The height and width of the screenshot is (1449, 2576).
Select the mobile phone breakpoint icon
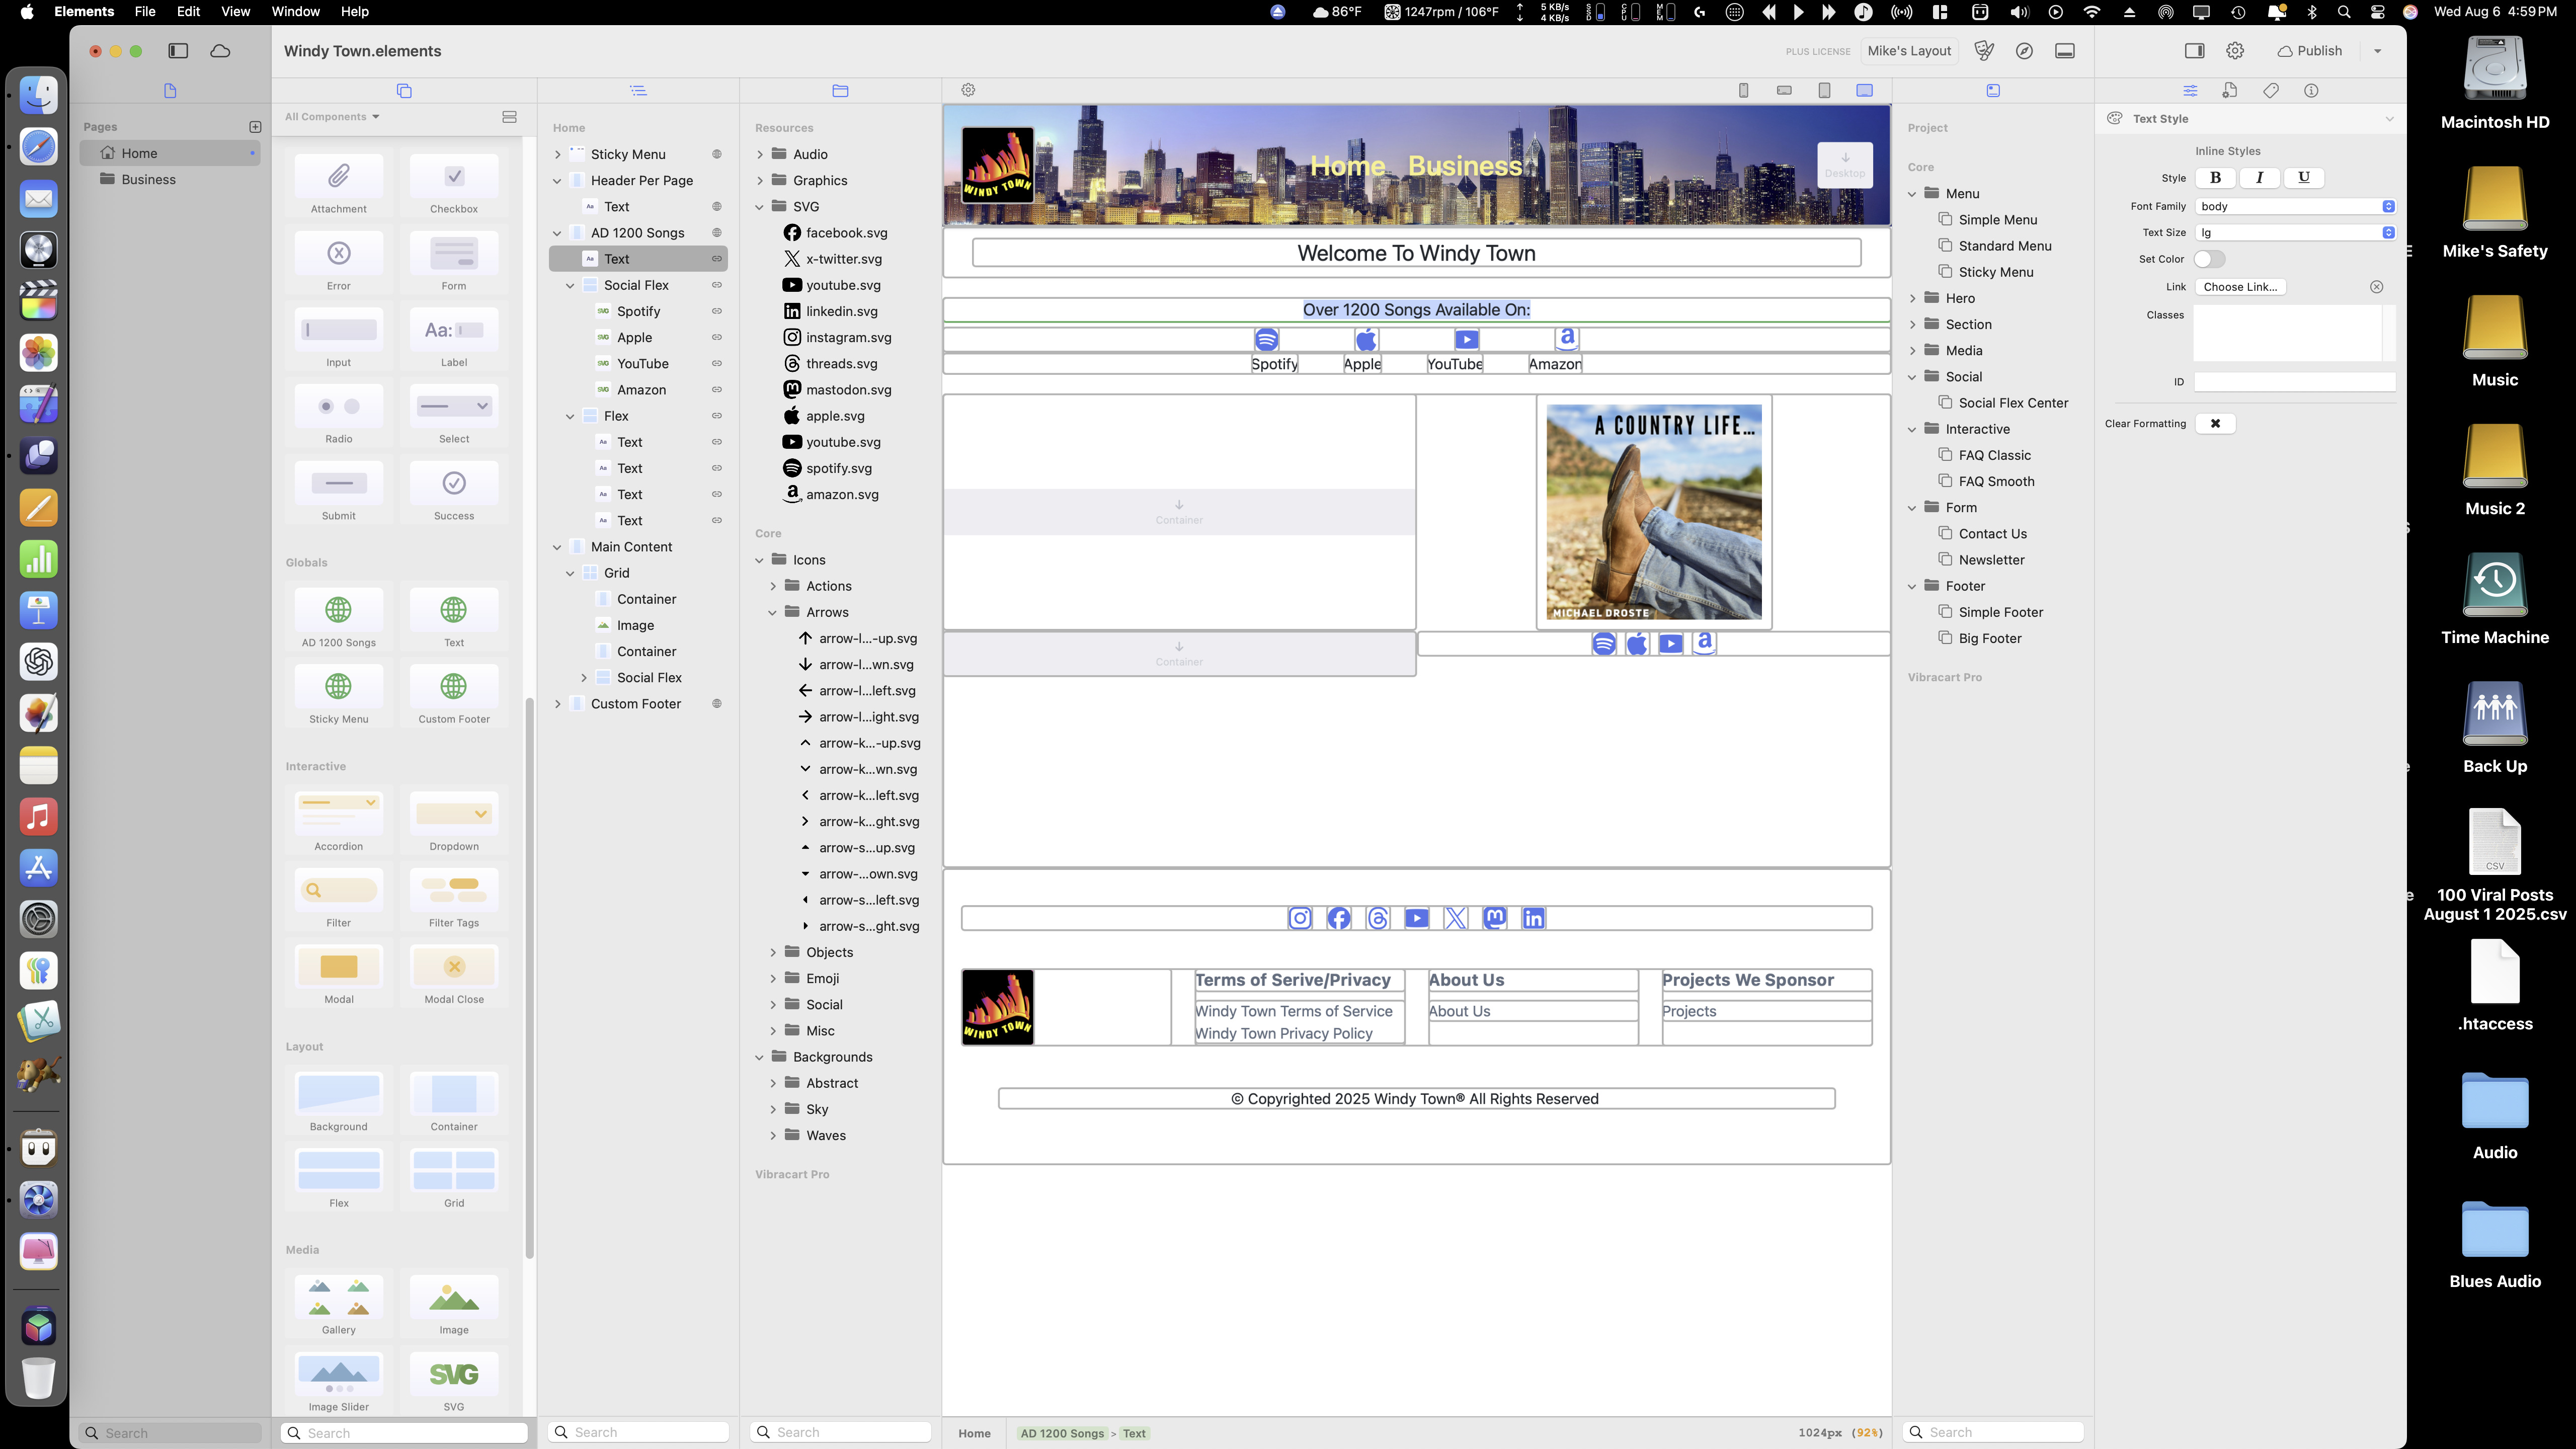click(1744, 90)
